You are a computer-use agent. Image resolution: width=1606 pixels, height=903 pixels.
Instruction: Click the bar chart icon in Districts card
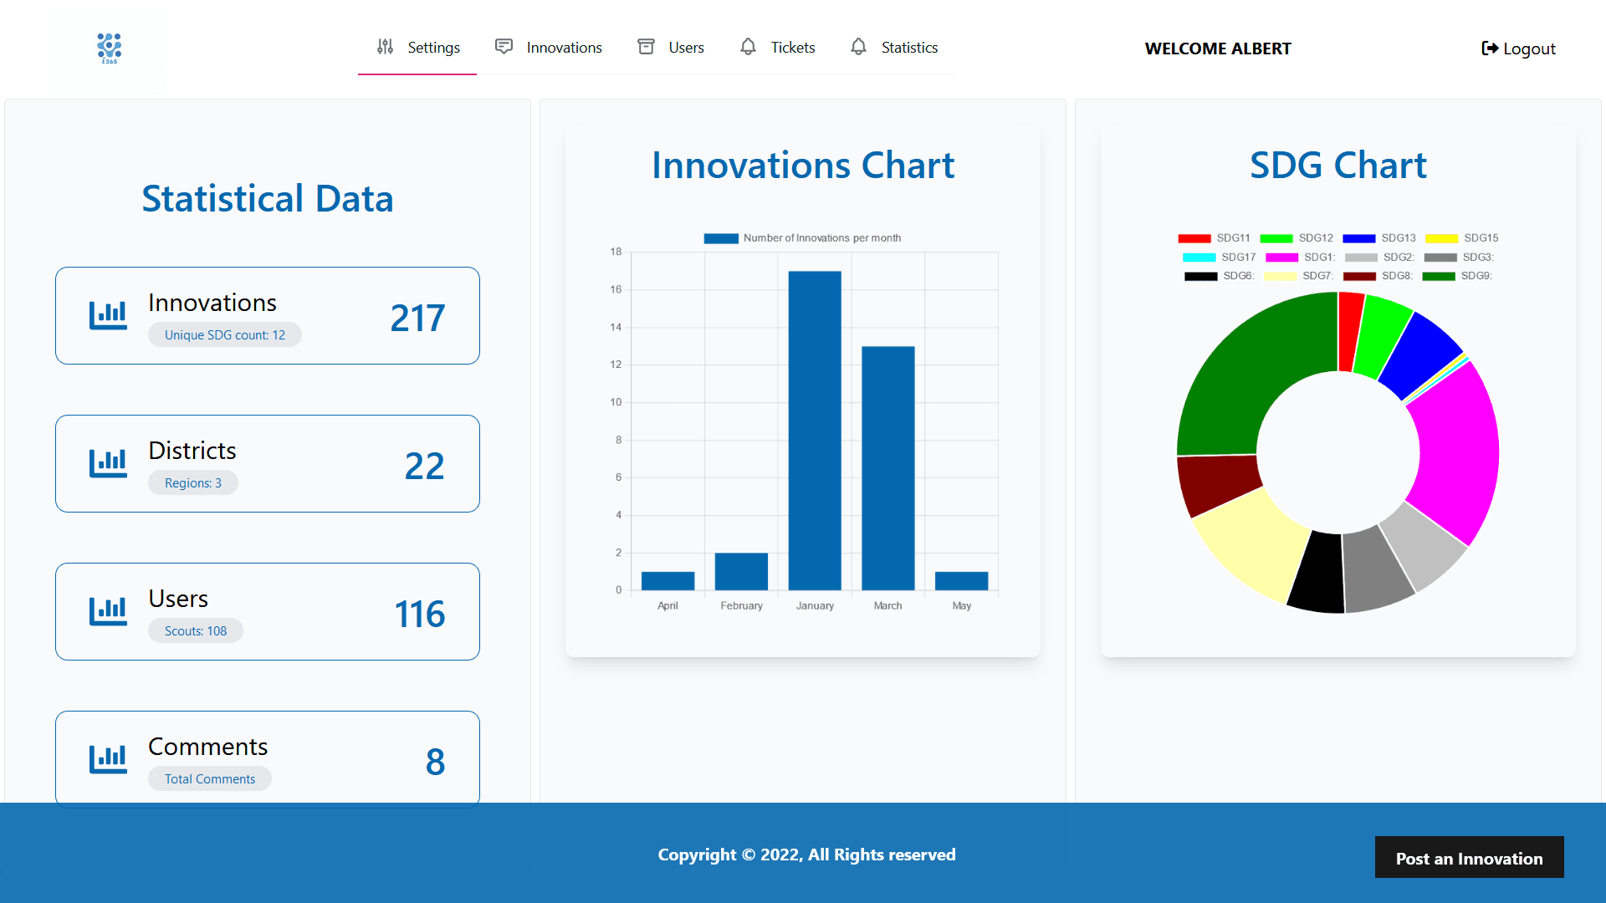coord(108,463)
